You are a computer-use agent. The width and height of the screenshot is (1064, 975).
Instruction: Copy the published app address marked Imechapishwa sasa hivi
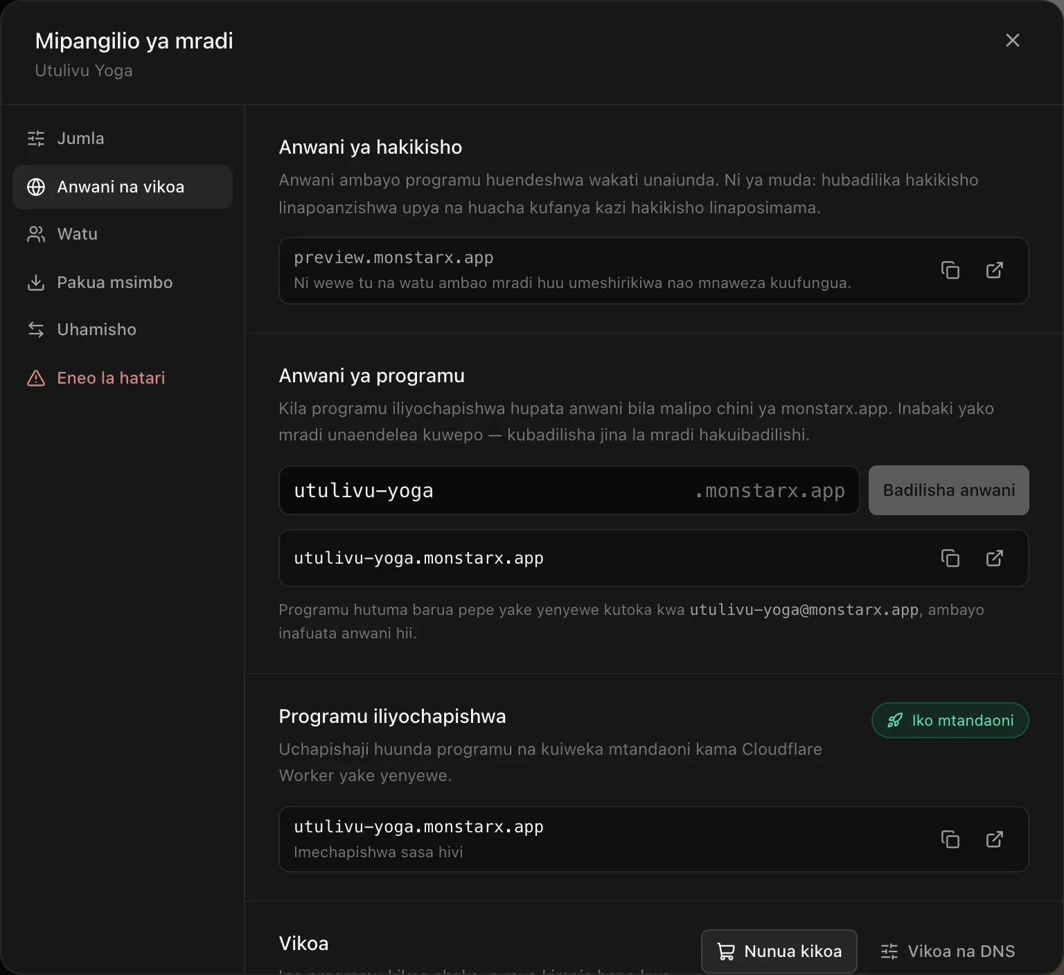(x=950, y=839)
